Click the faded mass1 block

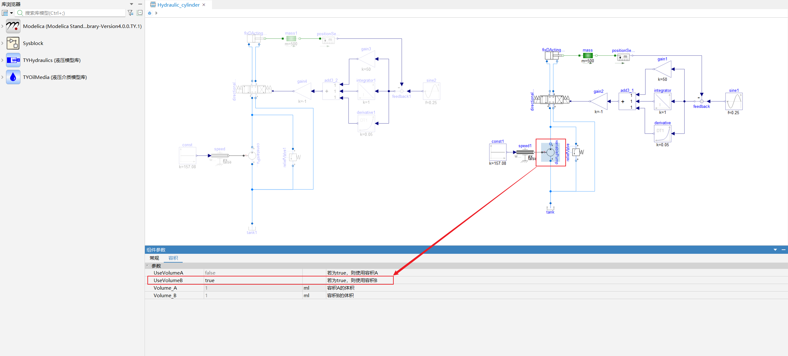[x=291, y=39]
